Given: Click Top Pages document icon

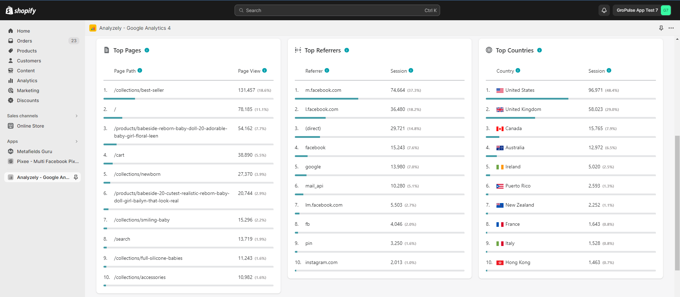Looking at the screenshot, I should pyautogui.click(x=107, y=50).
